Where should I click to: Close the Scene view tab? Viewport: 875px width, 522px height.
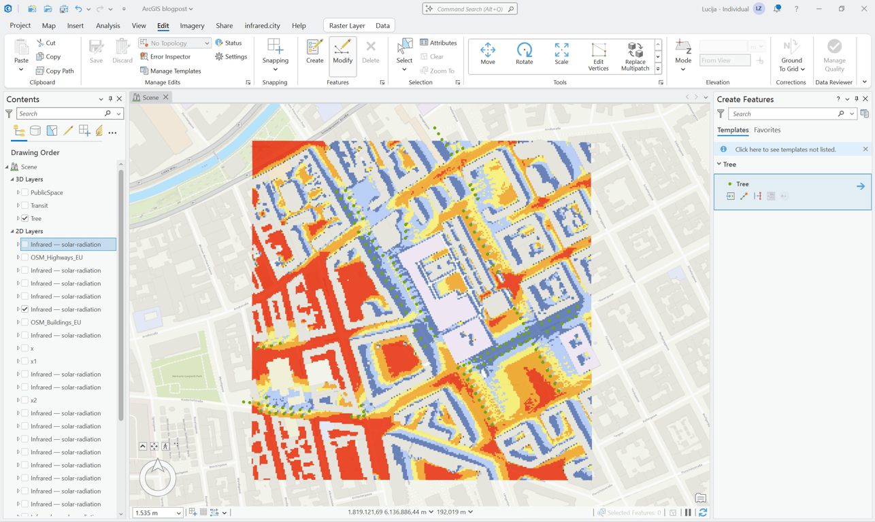click(166, 97)
